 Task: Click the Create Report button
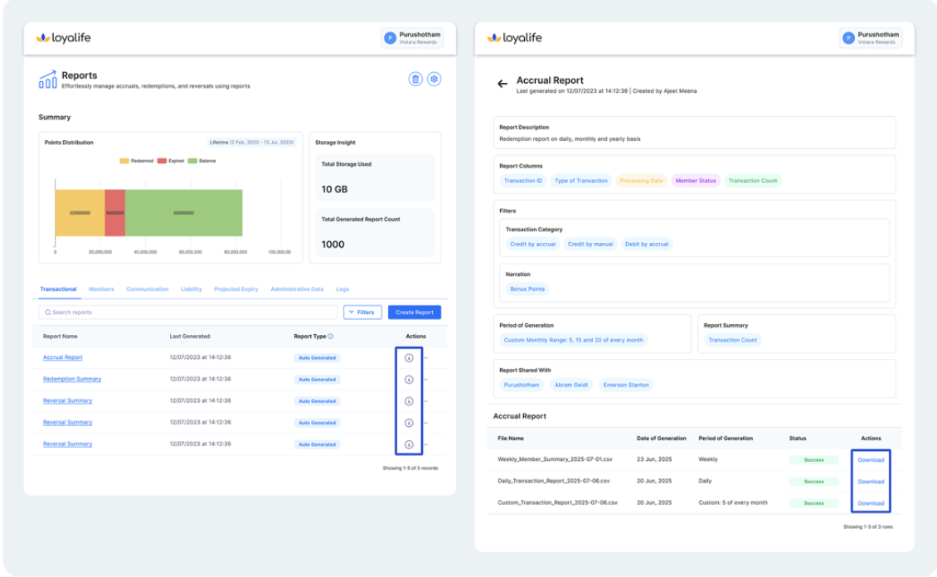pos(414,313)
